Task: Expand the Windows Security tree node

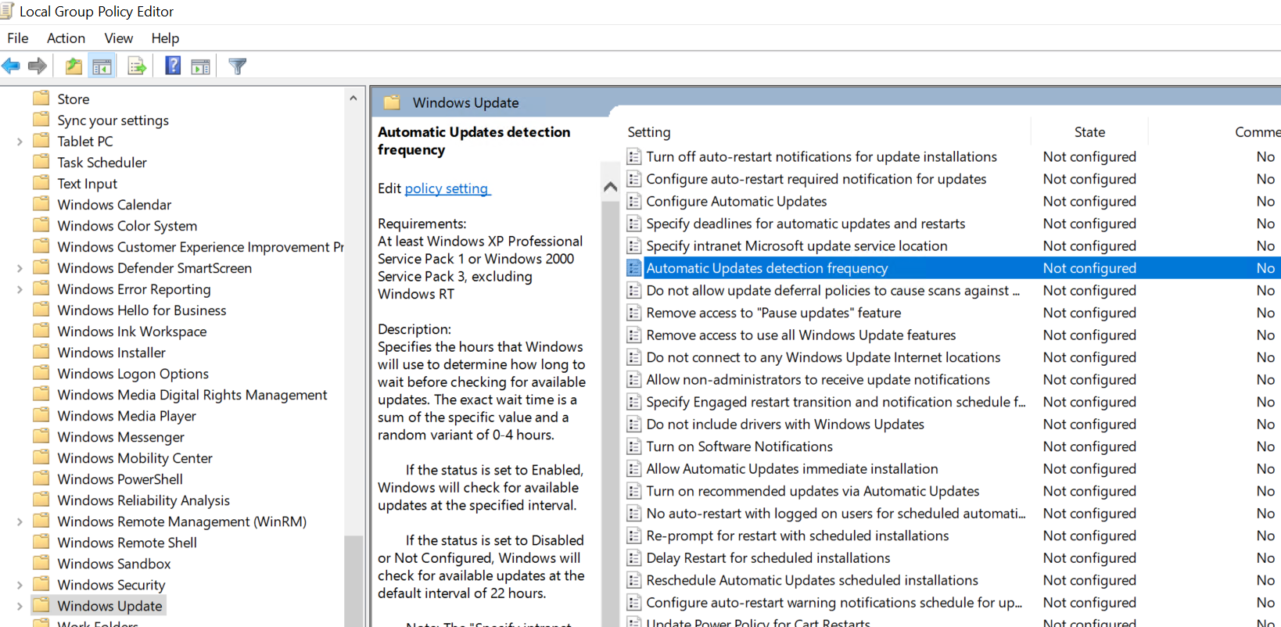Action: tap(20, 585)
